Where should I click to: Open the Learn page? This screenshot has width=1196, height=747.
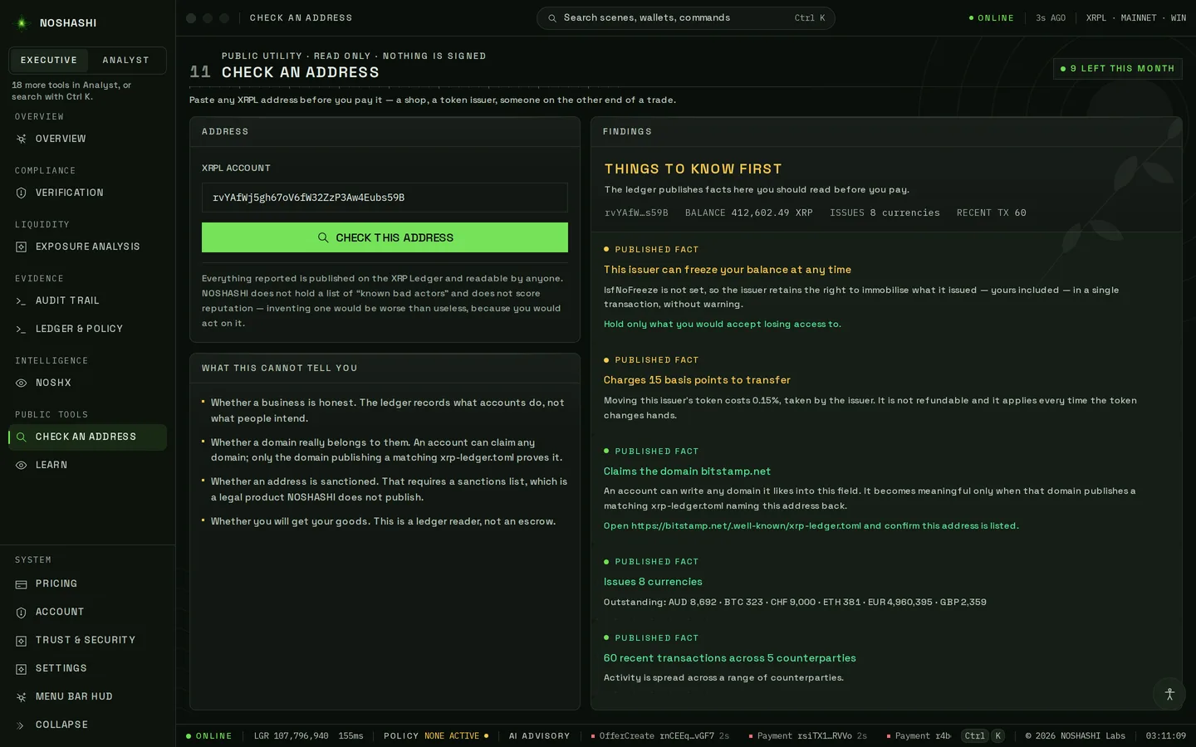[87, 465]
